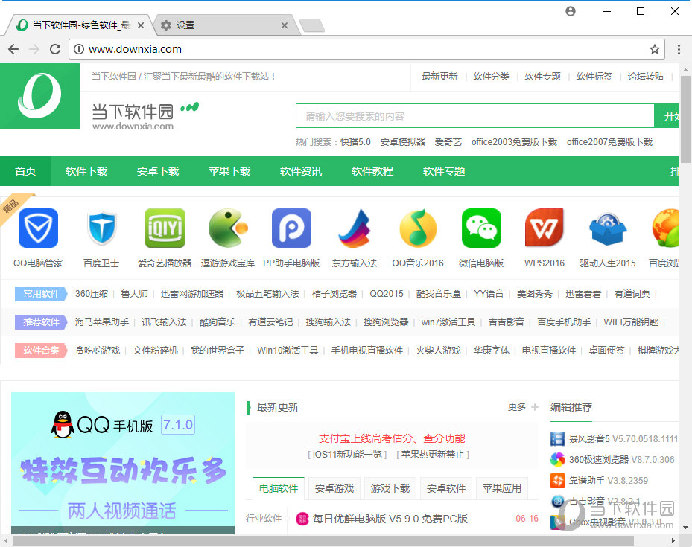Click the 微信电脑版 icon
Screen dimensions: 692x547
point(481,228)
